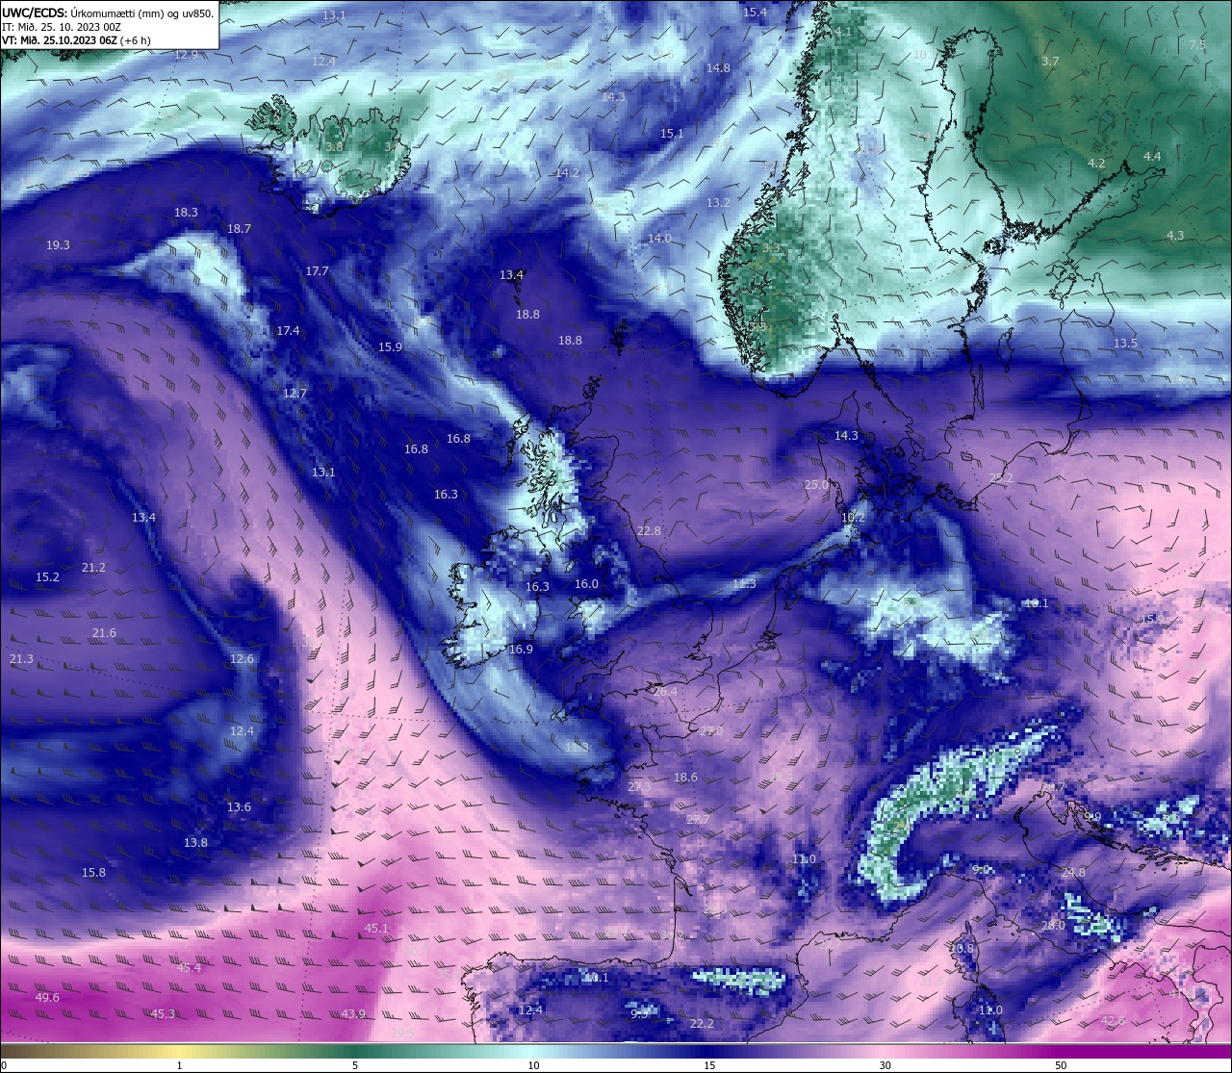This screenshot has width=1232, height=1073.
Task: Click the value 3.8 over Iceland
Action: coord(334,147)
